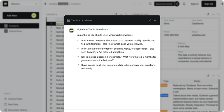Open the AI Assistant more options menu
This screenshot has width=224, height=112.
(155, 20)
